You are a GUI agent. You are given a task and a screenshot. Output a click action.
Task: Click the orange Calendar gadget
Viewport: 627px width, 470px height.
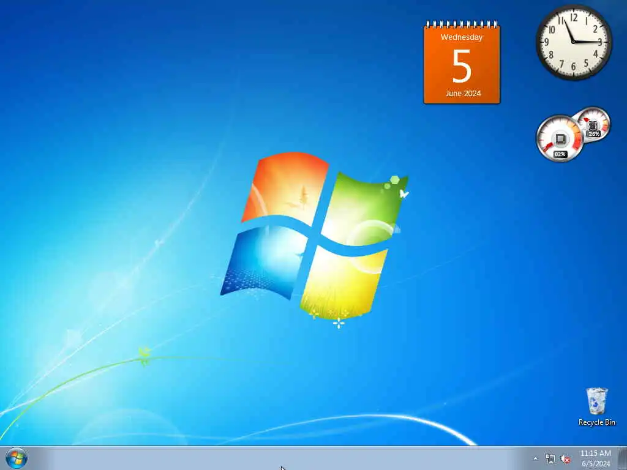tap(462, 62)
